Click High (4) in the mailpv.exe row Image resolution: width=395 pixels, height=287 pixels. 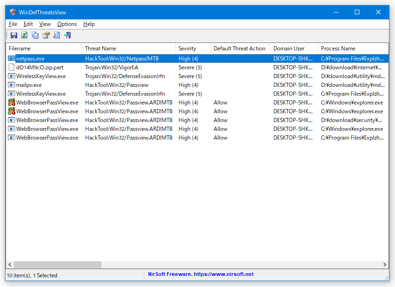pyautogui.click(x=188, y=85)
